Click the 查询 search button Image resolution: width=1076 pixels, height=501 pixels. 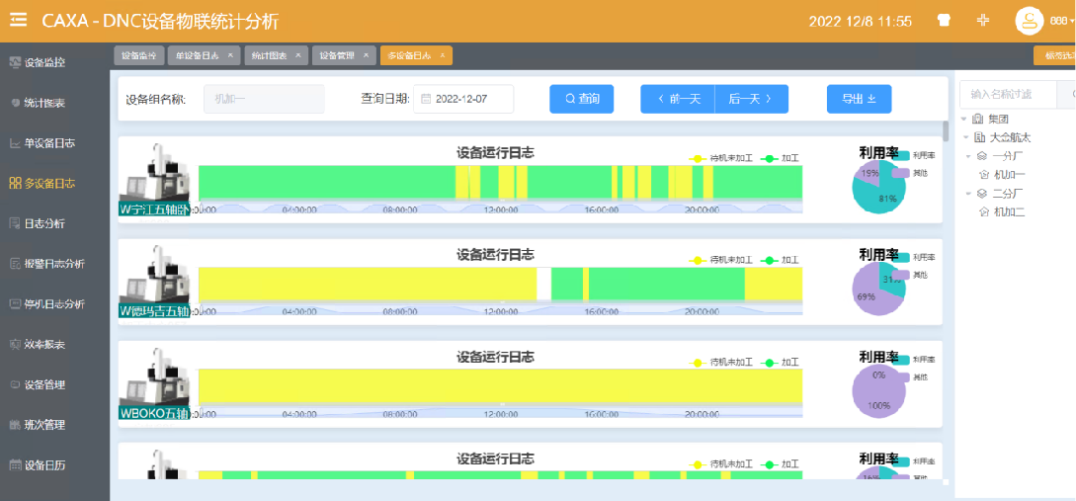click(581, 99)
